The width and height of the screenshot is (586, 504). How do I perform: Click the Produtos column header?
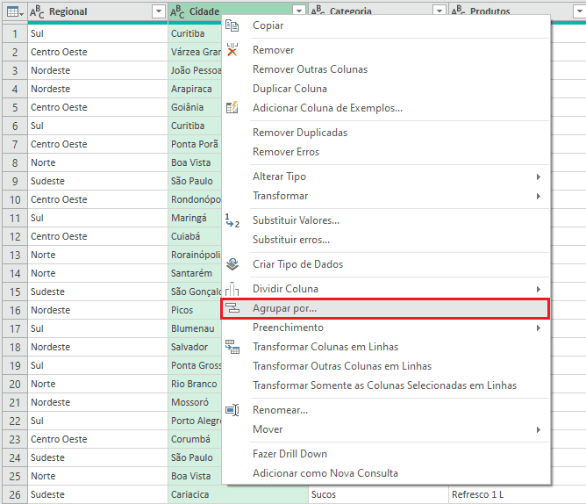tap(518, 11)
